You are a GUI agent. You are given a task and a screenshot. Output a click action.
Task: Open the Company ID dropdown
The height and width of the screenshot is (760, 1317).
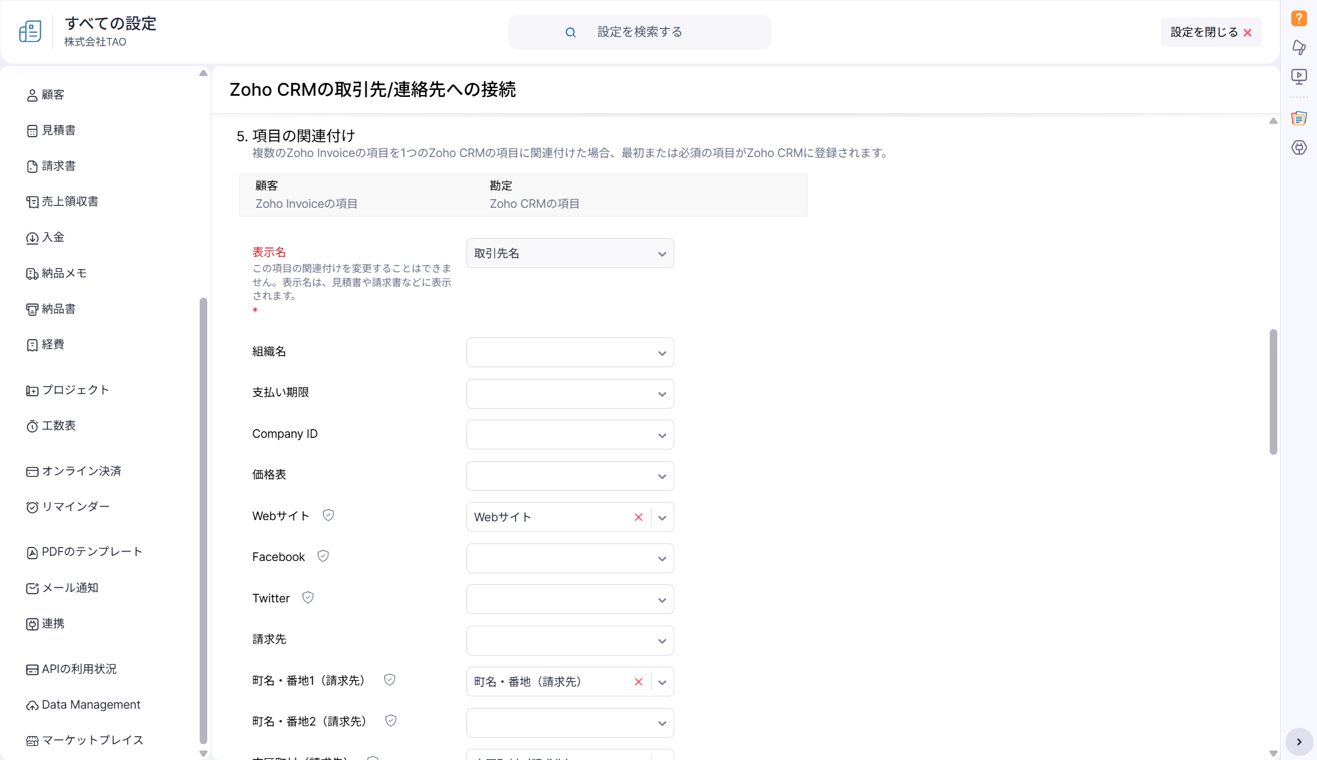570,435
